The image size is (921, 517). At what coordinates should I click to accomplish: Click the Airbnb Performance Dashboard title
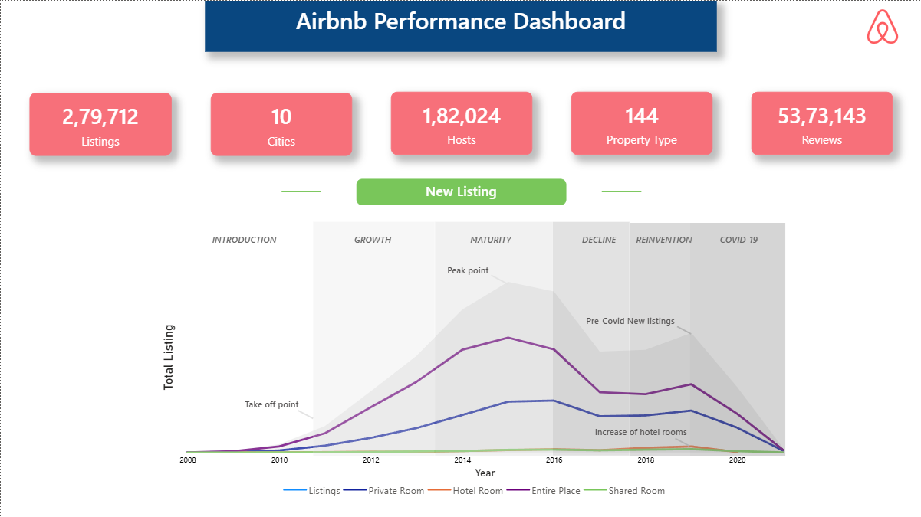pyautogui.click(x=461, y=22)
